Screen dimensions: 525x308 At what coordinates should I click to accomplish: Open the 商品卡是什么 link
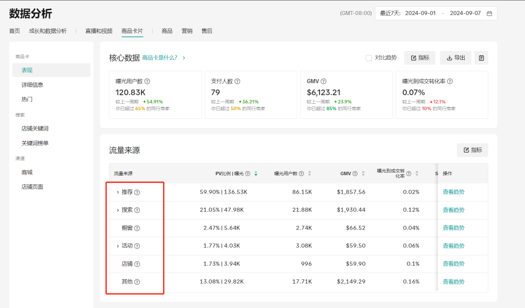(158, 57)
